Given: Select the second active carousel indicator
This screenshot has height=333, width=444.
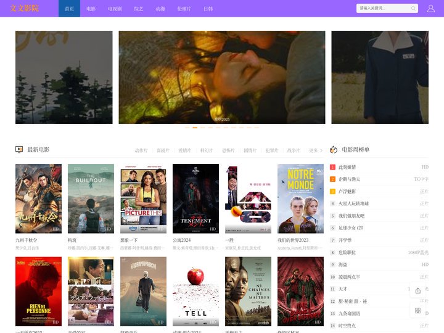Looking at the screenshot, I should point(195,128).
